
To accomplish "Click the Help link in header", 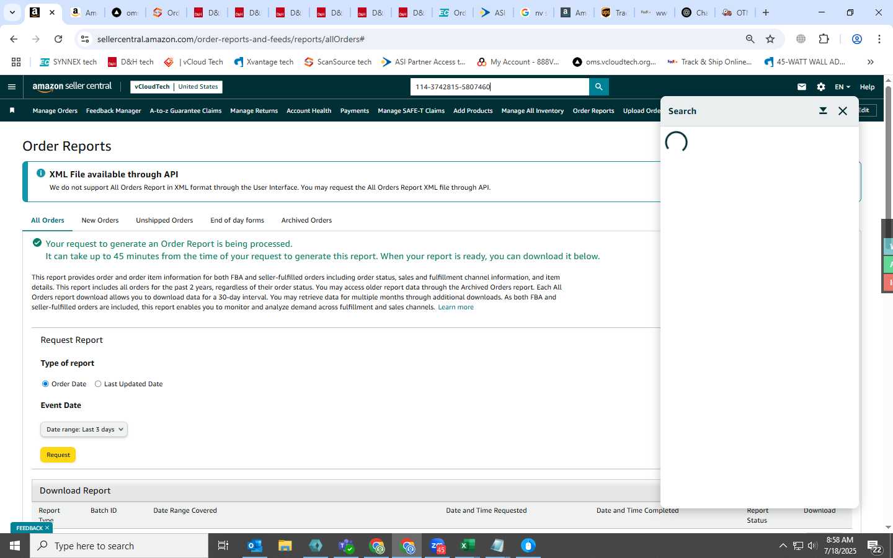I will point(867,87).
